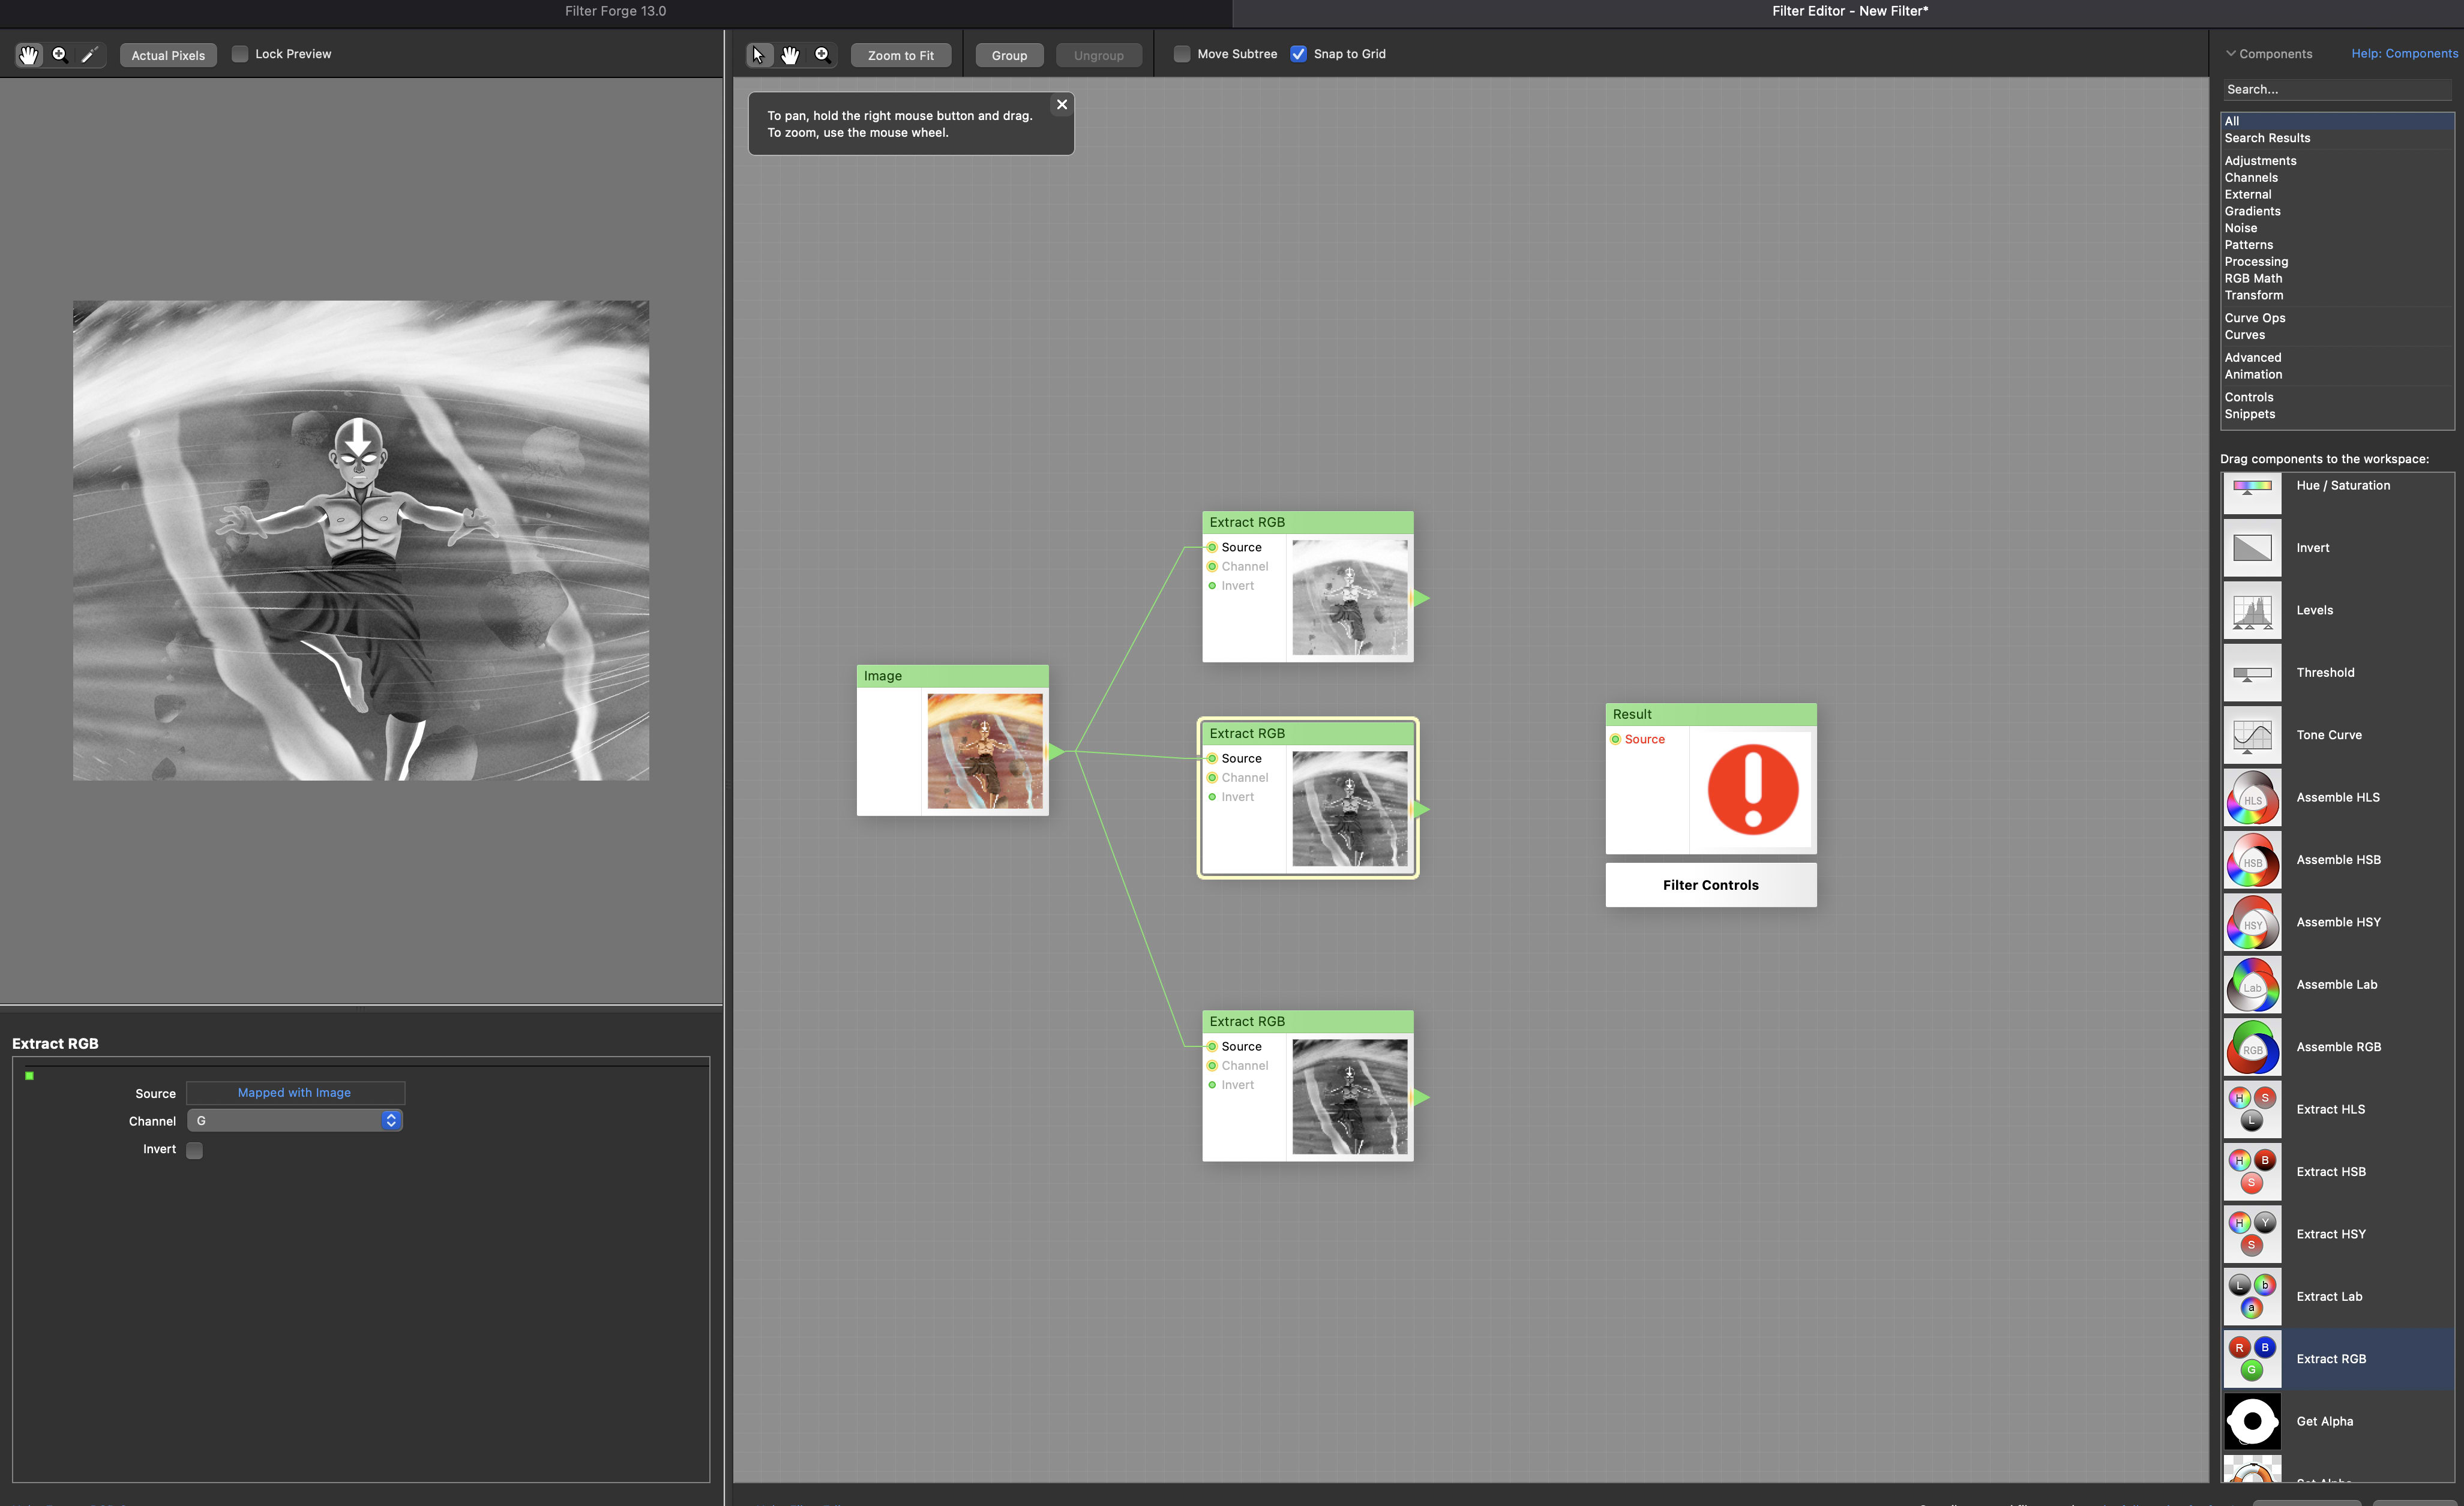Disable the Snap to Grid checkbox
The height and width of the screenshot is (1506, 2464).
click(x=1298, y=54)
